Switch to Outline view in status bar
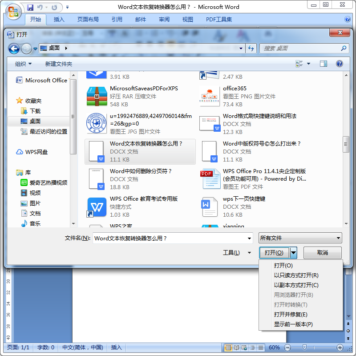 tap(252, 348)
